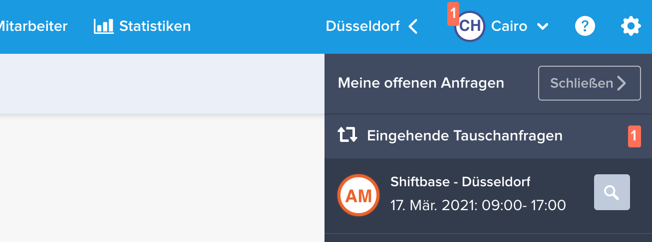The image size is (652, 242).
Task: Select Düsseldorf location text
Action: [362, 26]
